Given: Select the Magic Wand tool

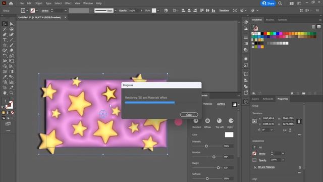Looking at the screenshot, I should click(5, 29).
